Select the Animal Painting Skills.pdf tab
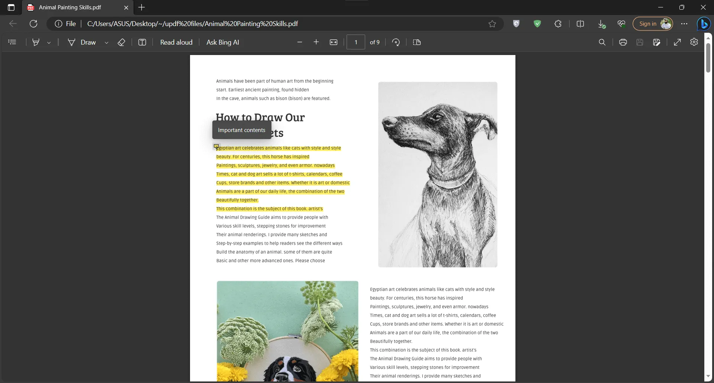 [71, 7]
